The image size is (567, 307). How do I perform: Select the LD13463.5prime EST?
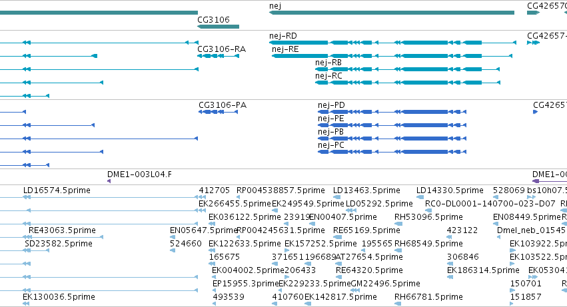click(366, 190)
